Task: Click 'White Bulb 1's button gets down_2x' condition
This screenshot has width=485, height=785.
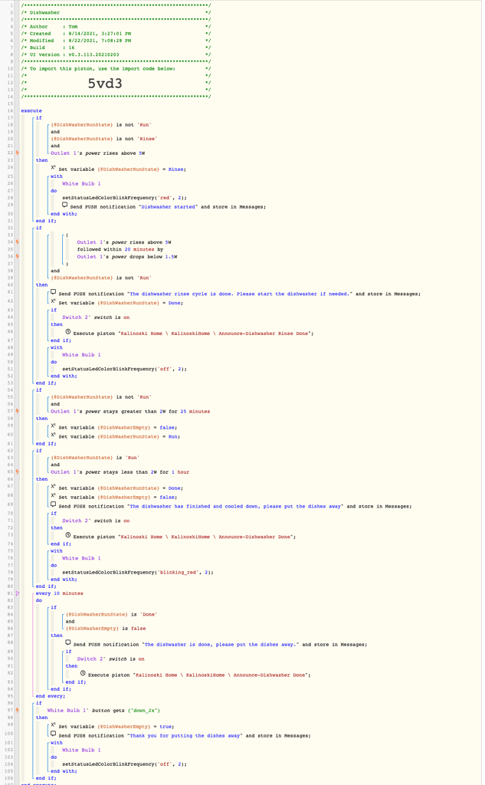Action: (x=103, y=711)
